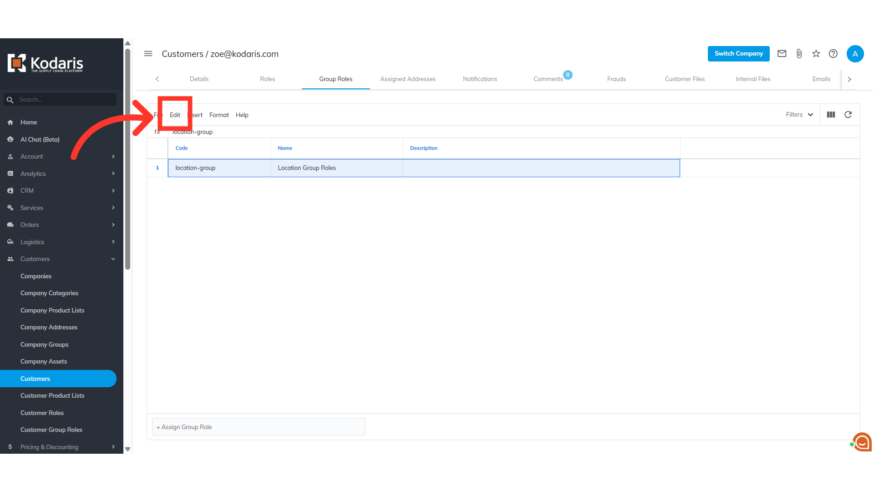Open the help question mark icon
874x492 pixels.
click(x=833, y=54)
